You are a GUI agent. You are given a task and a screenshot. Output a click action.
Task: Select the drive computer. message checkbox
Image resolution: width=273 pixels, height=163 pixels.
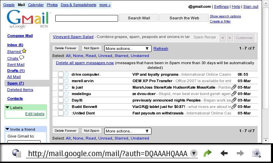point(61,74)
